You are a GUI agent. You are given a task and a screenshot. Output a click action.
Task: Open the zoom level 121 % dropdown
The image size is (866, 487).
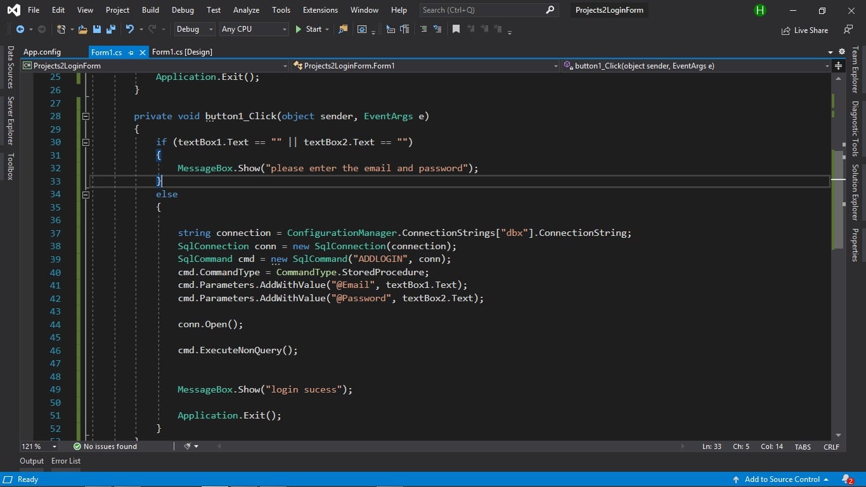[x=39, y=446]
